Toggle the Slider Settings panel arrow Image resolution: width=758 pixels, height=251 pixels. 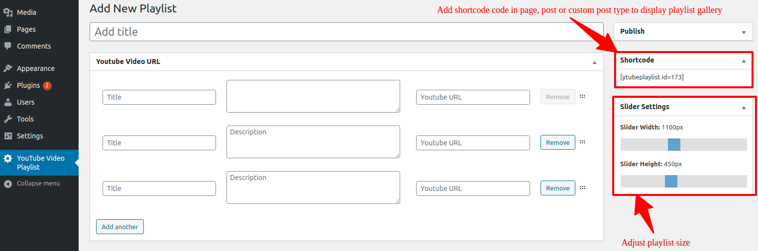(744, 108)
